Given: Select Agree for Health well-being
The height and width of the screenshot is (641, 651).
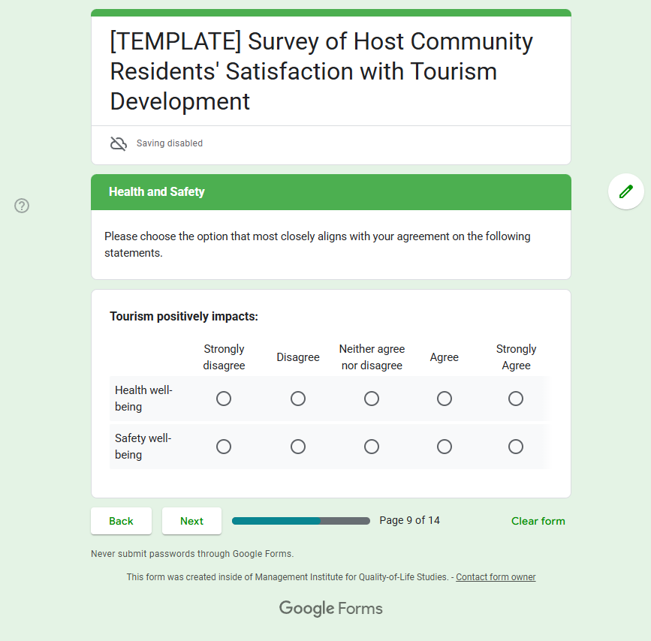Looking at the screenshot, I should pyautogui.click(x=445, y=399).
